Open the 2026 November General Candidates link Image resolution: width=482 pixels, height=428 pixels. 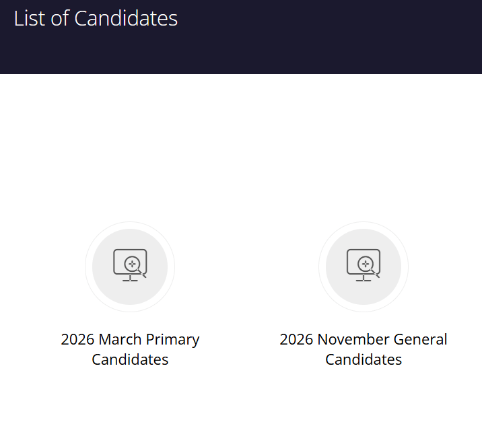click(364, 349)
